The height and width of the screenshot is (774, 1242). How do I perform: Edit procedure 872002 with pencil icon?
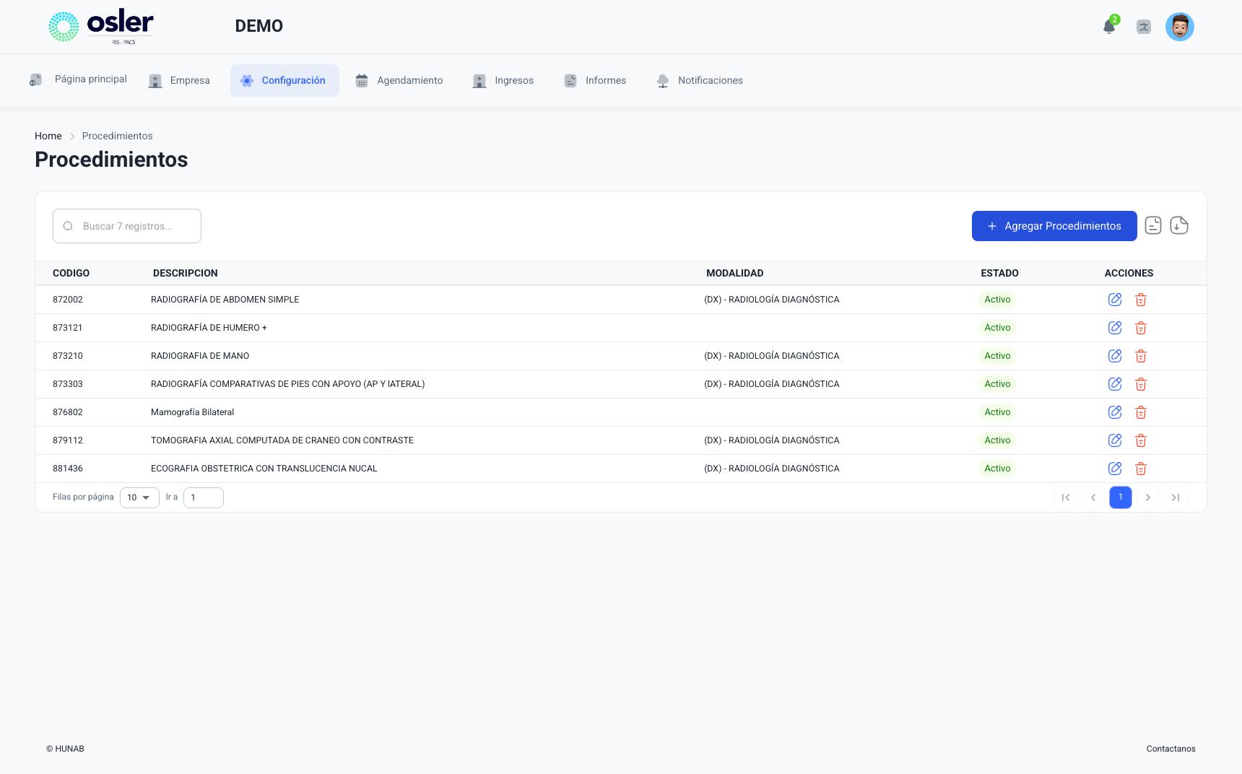pyautogui.click(x=1115, y=300)
